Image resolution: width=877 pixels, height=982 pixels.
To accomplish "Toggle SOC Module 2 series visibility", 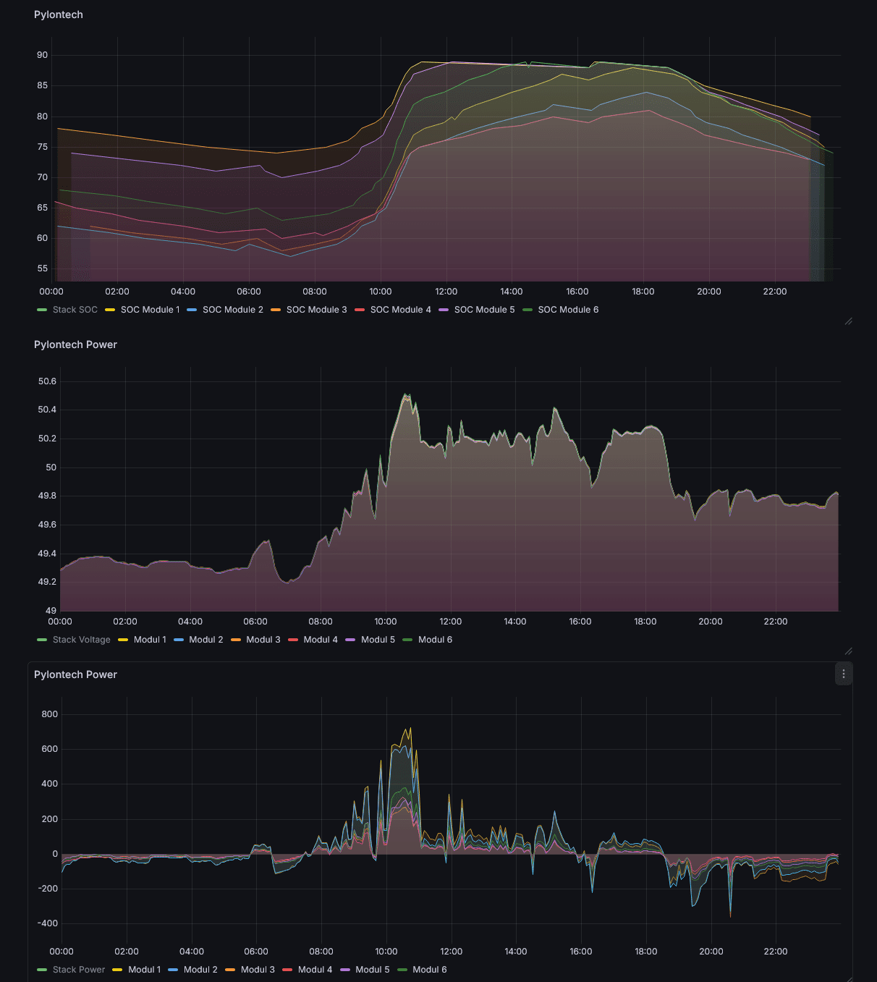I will pyautogui.click(x=232, y=310).
